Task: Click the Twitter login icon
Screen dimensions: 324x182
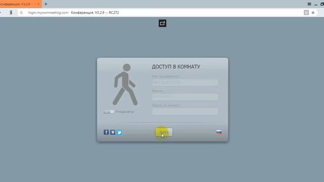Action: [119, 132]
